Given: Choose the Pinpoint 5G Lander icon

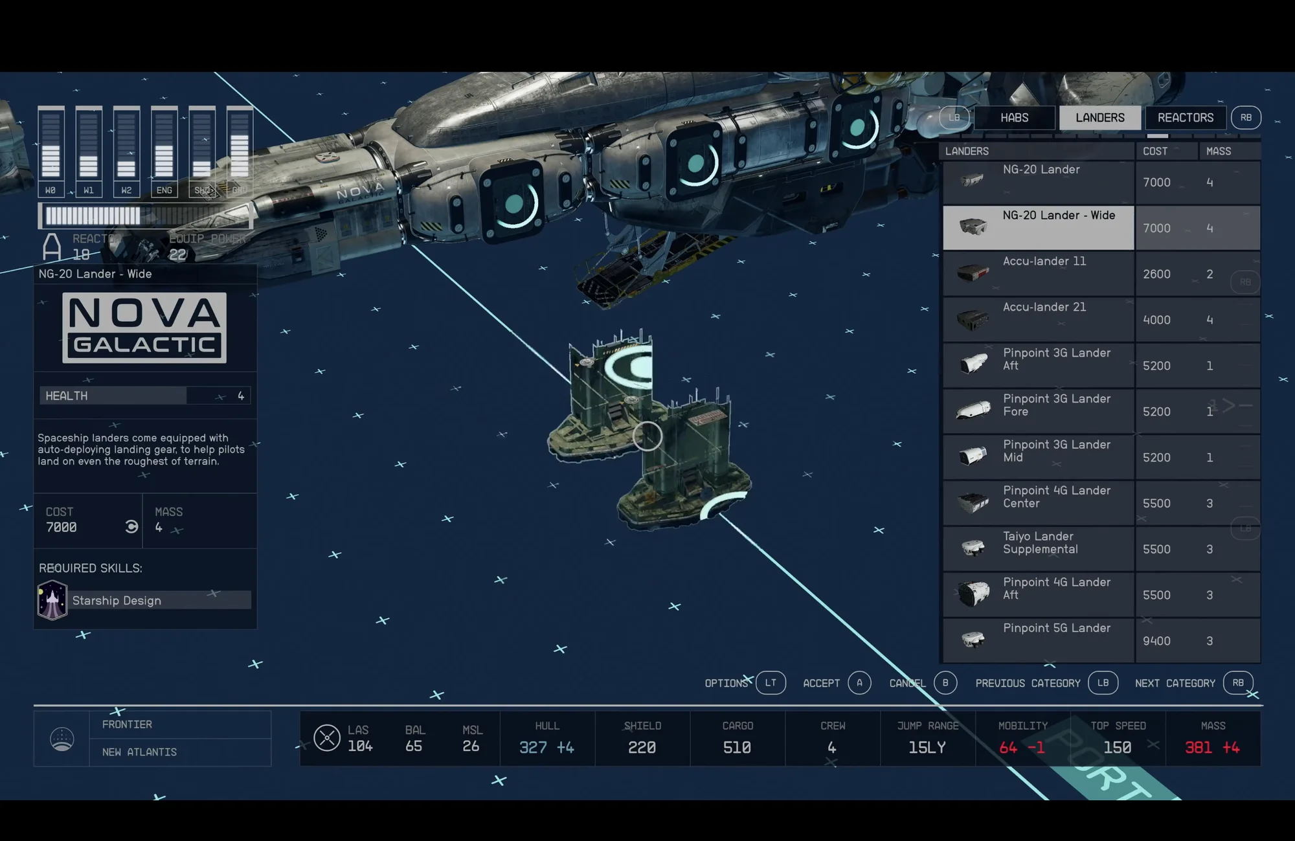Looking at the screenshot, I should click(x=973, y=640).
